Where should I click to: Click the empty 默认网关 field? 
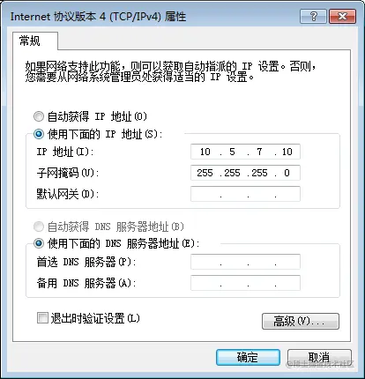(x=245, y=194)
